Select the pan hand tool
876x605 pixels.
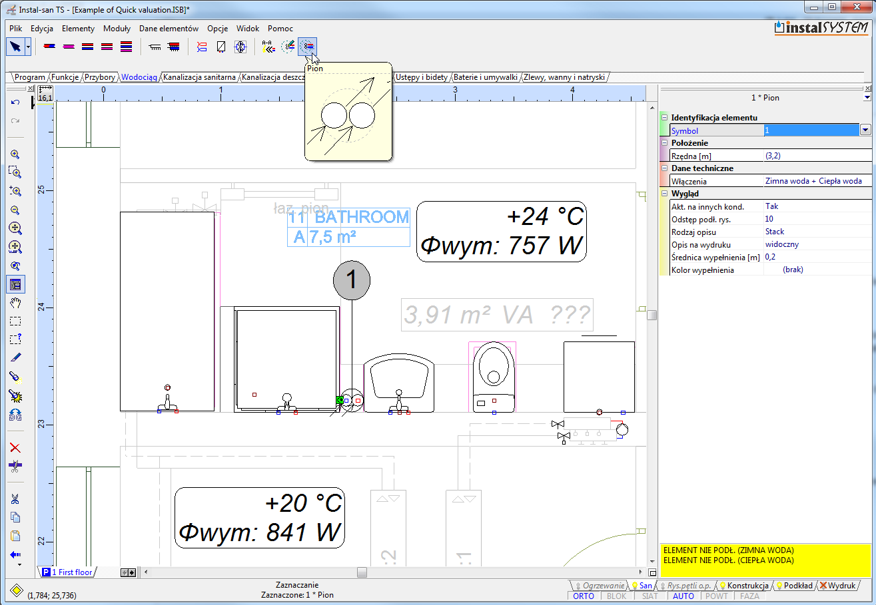(x=15, y=303)
